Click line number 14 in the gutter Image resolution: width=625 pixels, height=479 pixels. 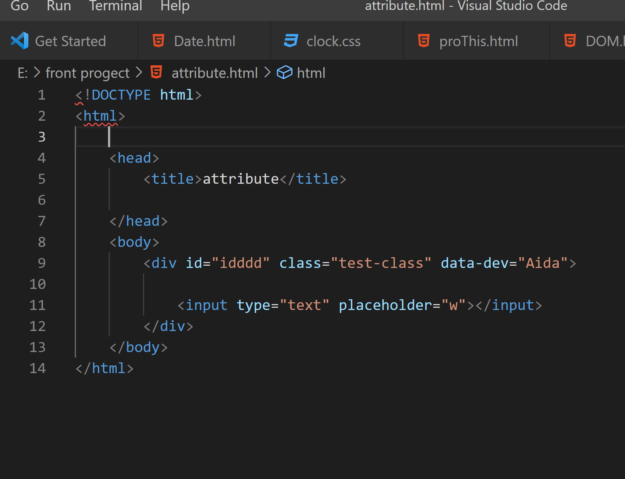click(38, 369)
